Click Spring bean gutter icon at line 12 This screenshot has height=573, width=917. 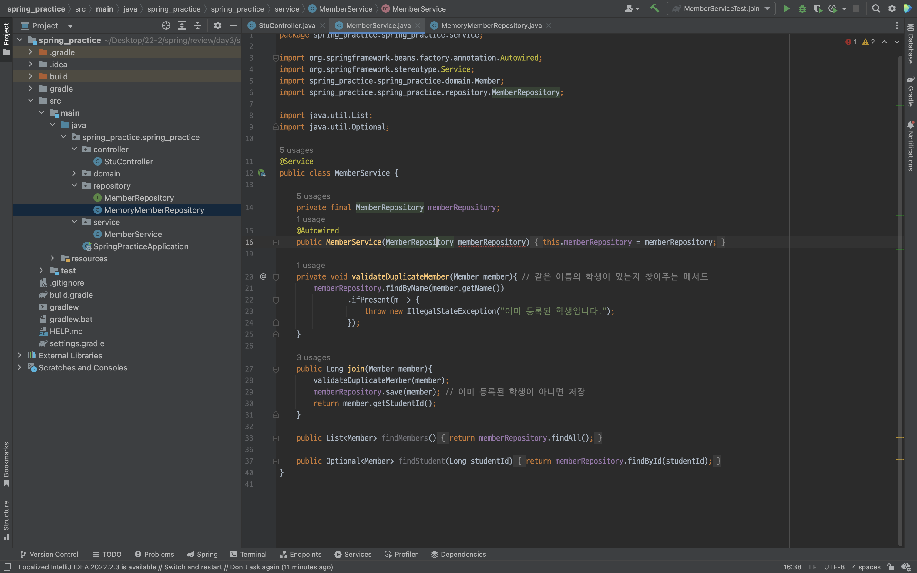pyautogui.click(x=261, y=173)
